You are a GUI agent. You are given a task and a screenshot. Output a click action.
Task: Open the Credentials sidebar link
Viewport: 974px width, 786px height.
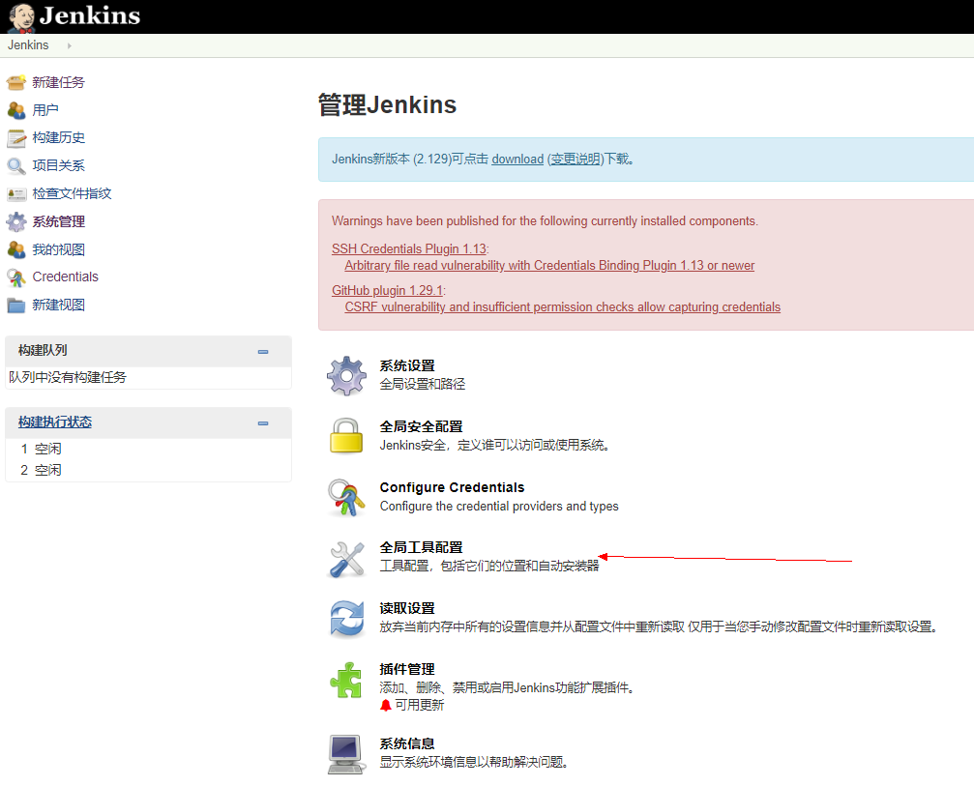65,277
